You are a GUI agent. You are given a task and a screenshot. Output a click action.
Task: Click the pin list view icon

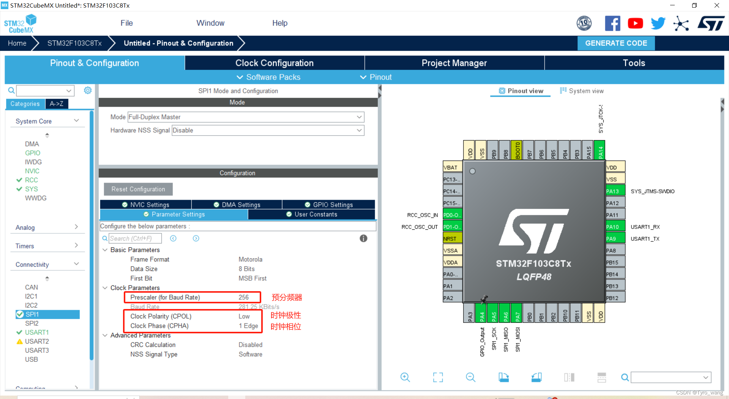602,377
